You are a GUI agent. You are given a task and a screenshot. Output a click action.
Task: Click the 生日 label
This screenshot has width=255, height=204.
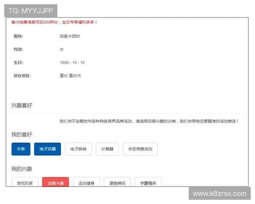[x=18, y=62]
